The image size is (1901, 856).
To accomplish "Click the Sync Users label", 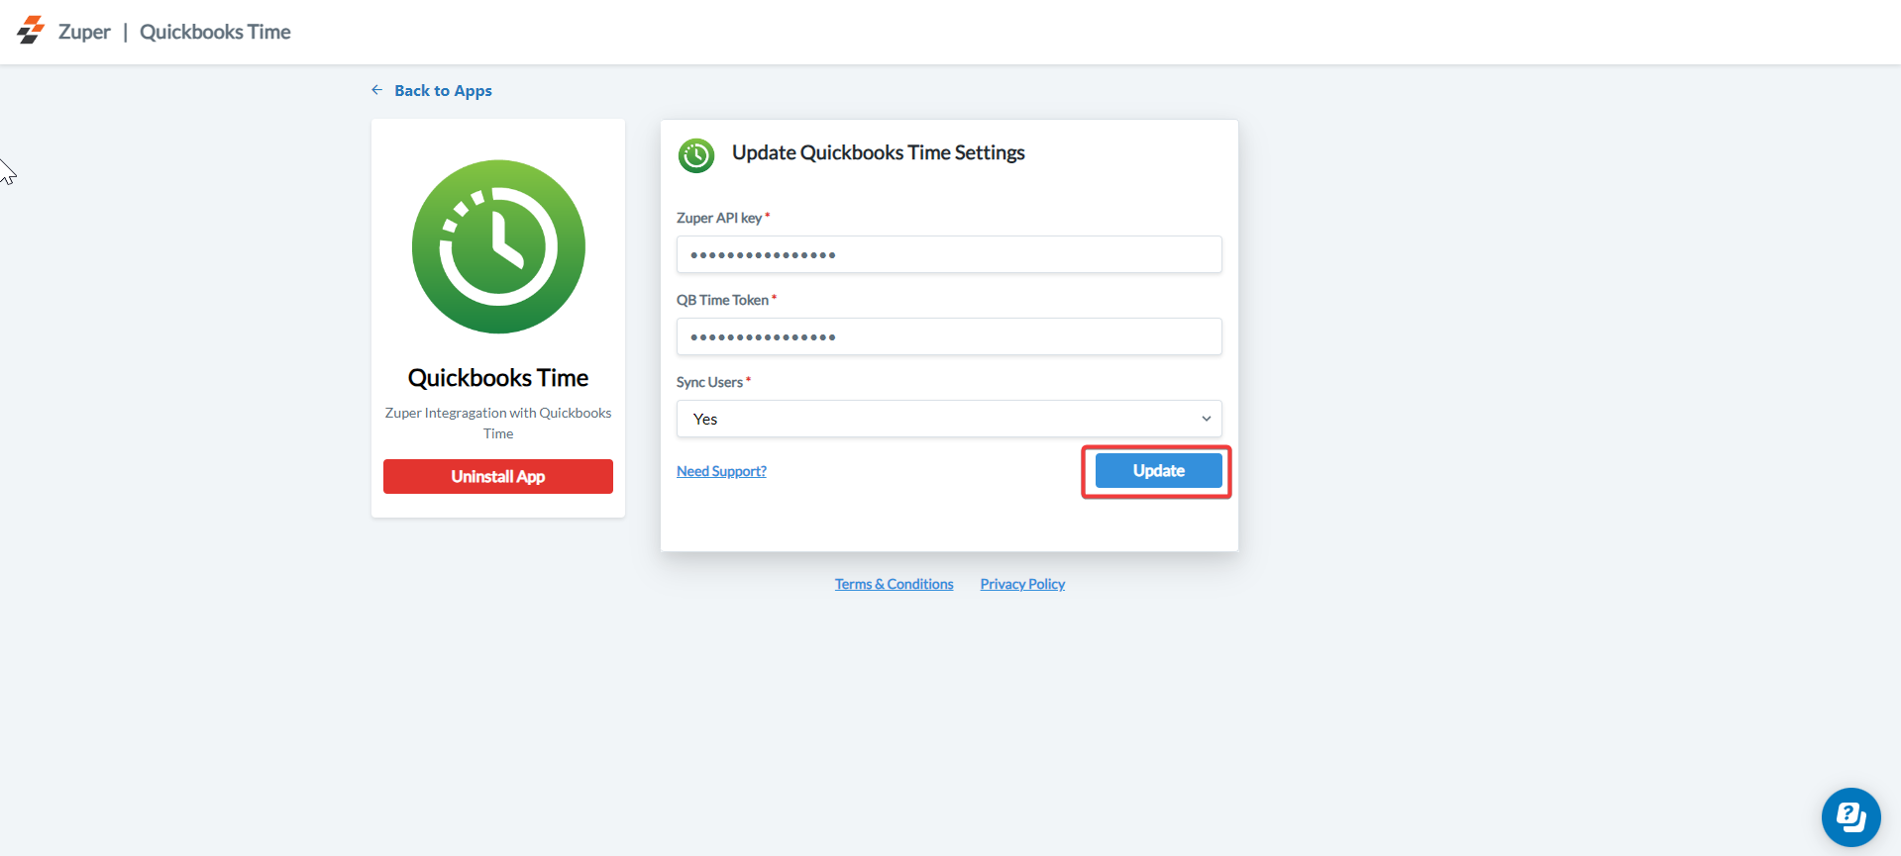I will point(709,382).
